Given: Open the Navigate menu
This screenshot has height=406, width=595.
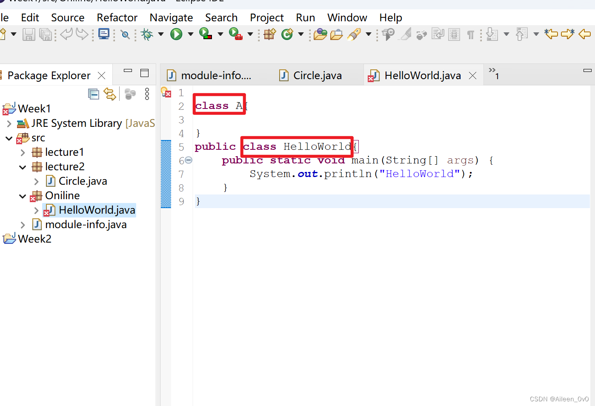Looking at the screenshot, I should [171, 17].
